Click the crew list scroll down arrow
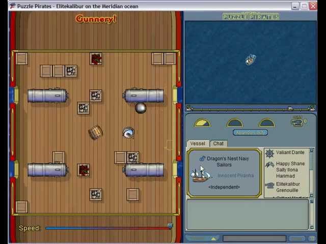Viewport: 326px width, 244px height. pos(311,195)
